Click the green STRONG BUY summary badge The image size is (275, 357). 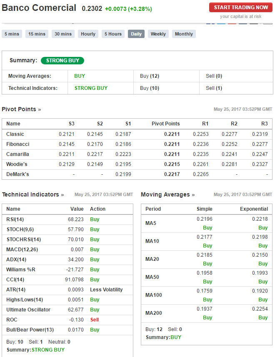click(x=62, y=61)
